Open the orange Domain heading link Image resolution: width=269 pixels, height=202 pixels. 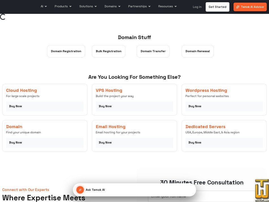click(x=14, y=127)
